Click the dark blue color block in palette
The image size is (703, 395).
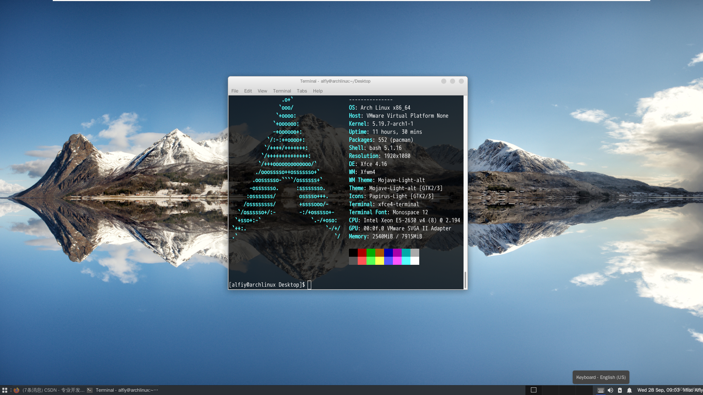(388, 253)
